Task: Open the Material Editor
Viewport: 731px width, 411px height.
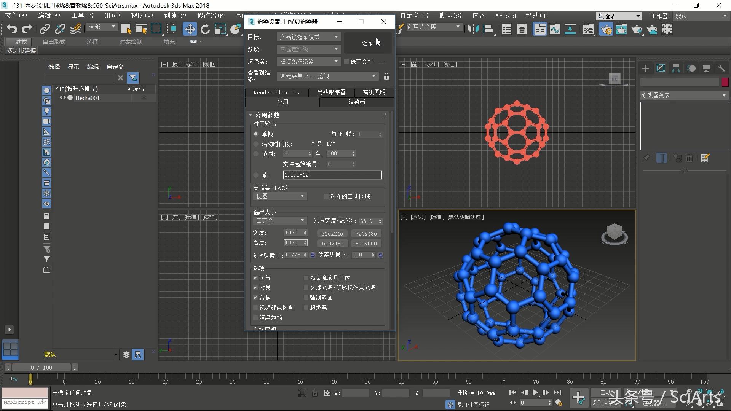Action: [x=588, y=29]
